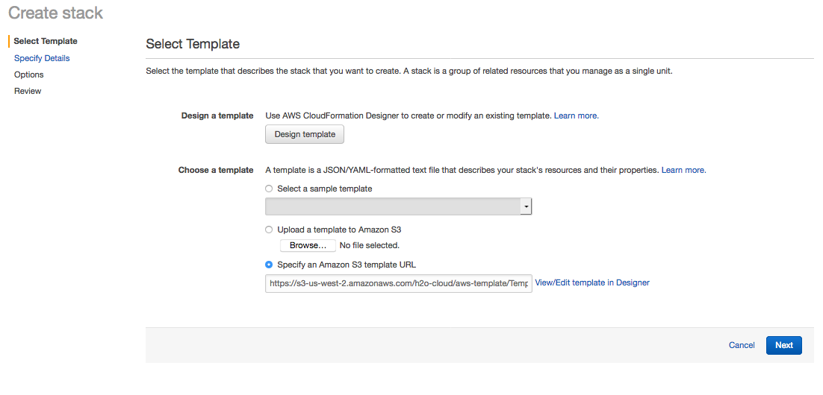Click the blue Next button

[x=783, y=345]
